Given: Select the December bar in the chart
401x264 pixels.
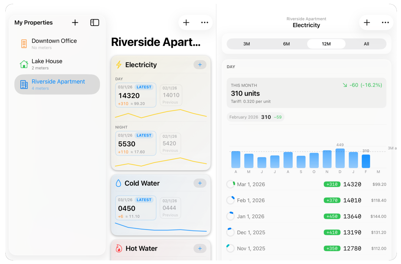Looking at the screenshot, I should tap(340, 158).
